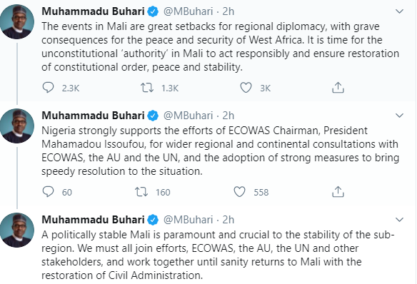Viewport: 417px width, 284px height.
Task: Open the 2h timestamp on the third tweet
Action: pyautogui.click(x=228, y=220)
